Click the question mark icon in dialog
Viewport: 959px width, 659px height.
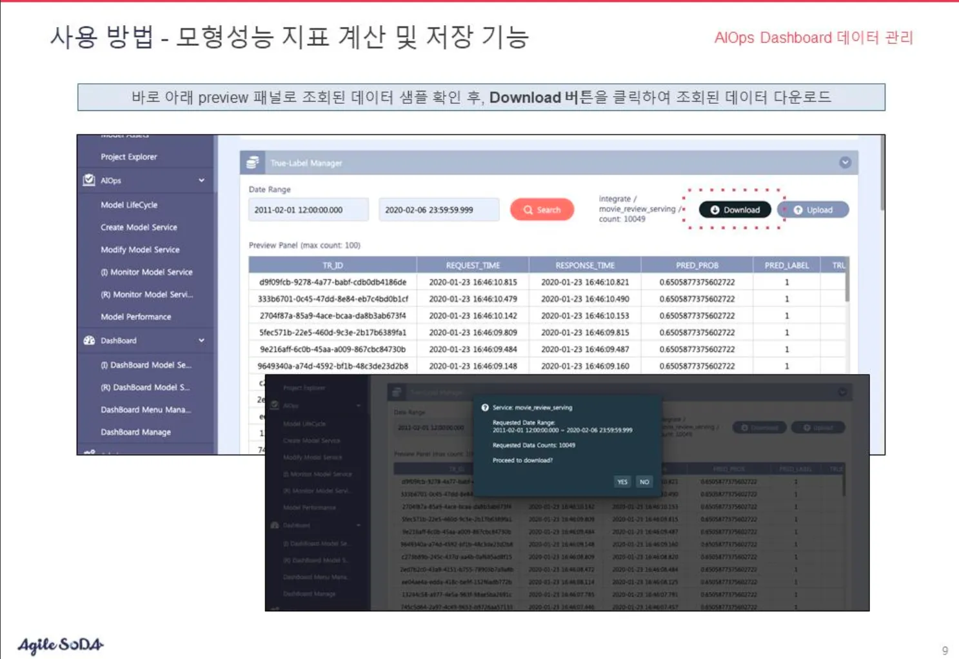(x=485, y=408)
